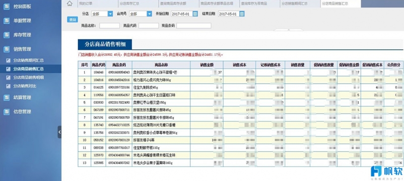Collapse the sidebar with the arrow handle
Image resolution: width=404 pixels, height=181 pixels.
[60, 132]
